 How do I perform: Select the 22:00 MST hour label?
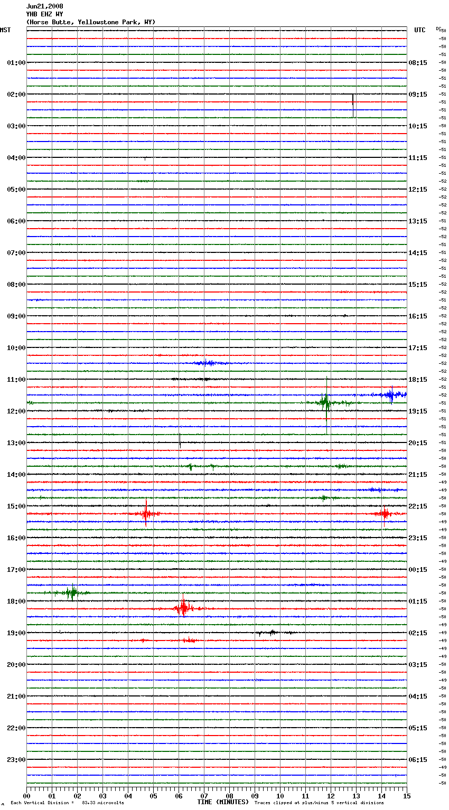click(16, 728)
